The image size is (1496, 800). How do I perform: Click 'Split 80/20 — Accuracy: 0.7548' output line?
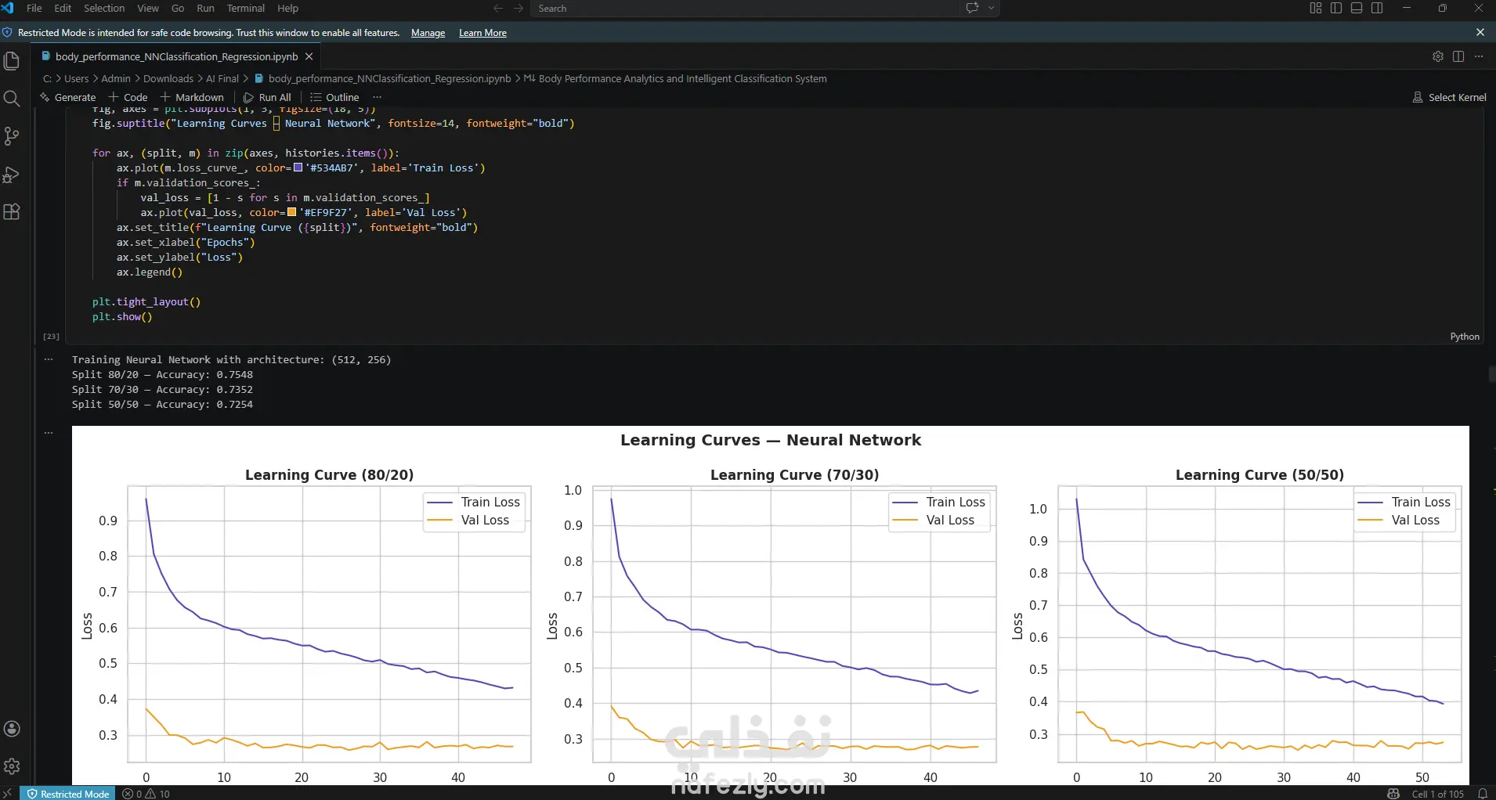click(162, 375)
